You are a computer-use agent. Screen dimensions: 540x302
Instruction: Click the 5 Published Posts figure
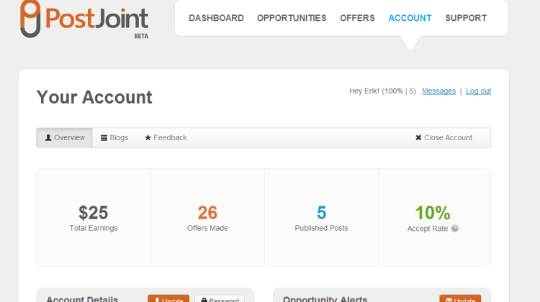pos(321,213)
